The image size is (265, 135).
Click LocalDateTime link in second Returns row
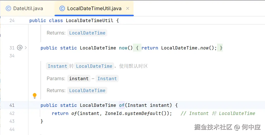(87, 91)
